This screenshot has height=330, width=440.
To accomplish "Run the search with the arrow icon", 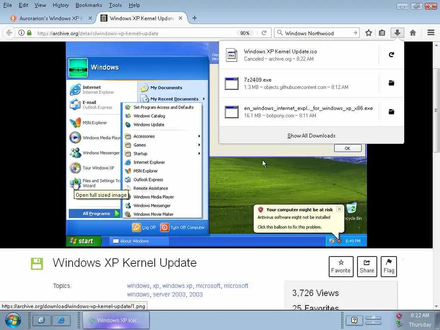I will pos(355,33).
